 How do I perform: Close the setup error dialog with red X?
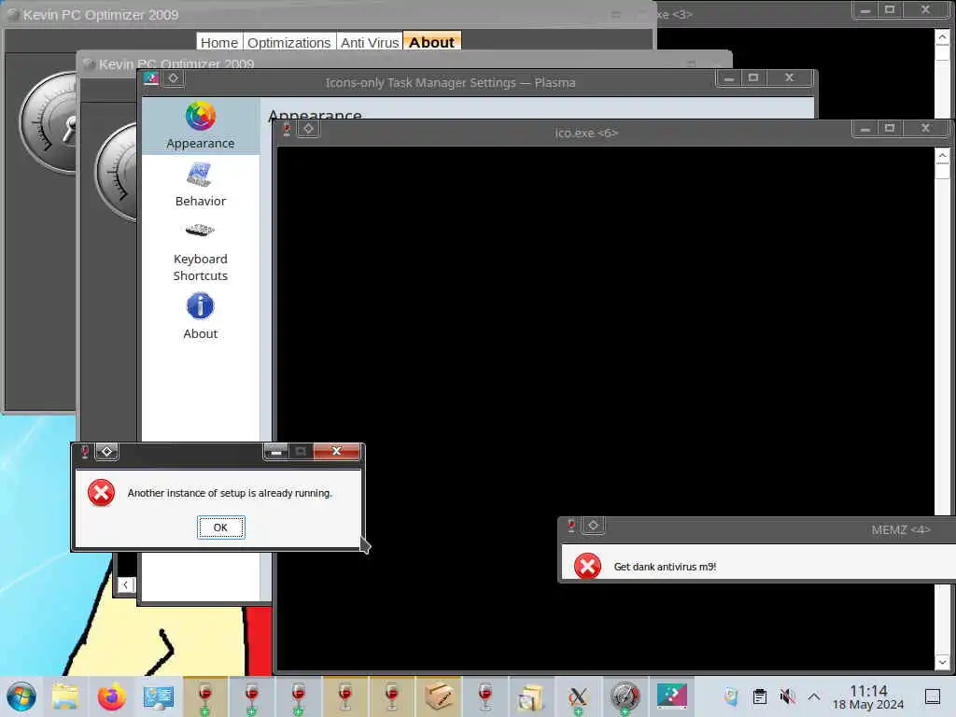336,451
